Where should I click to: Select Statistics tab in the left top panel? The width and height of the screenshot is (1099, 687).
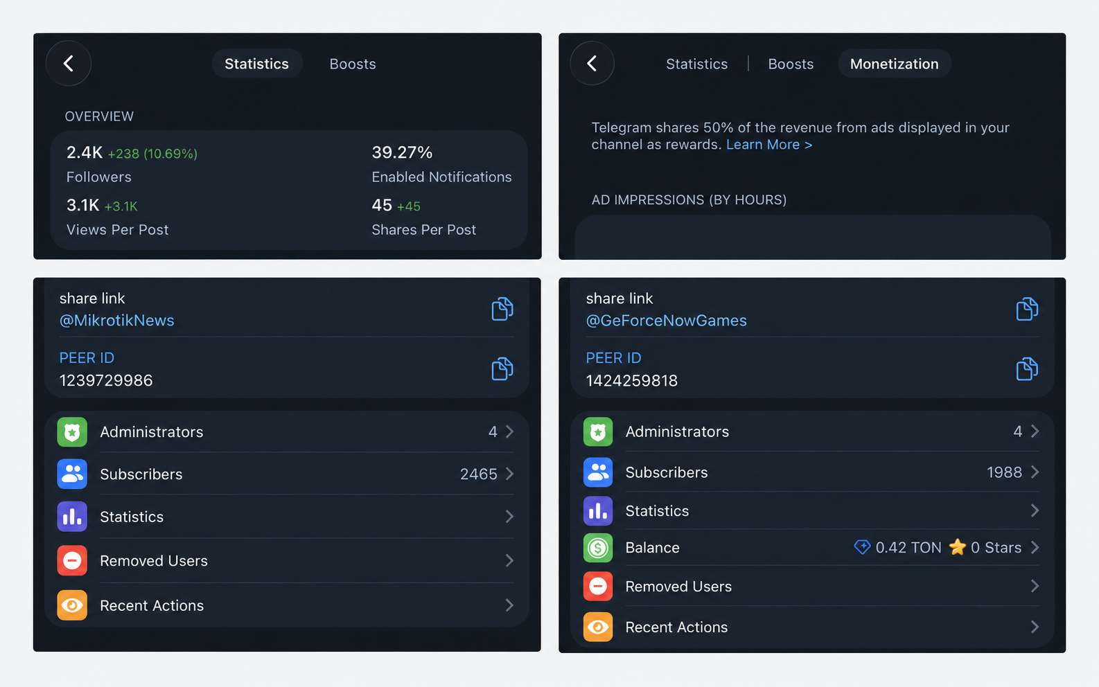(257, 64)
